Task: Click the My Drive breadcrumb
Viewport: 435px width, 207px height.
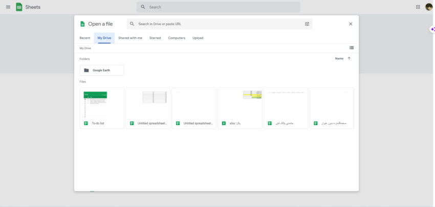Action: [85, 48]
